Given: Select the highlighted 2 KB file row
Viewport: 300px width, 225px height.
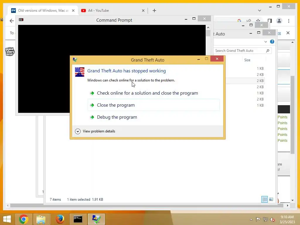Looking at the screenshot, I should click(x=245, y=81).
